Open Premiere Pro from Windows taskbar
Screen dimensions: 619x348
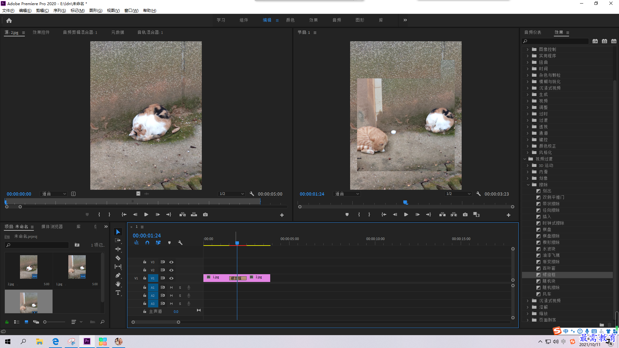(87, 342)
